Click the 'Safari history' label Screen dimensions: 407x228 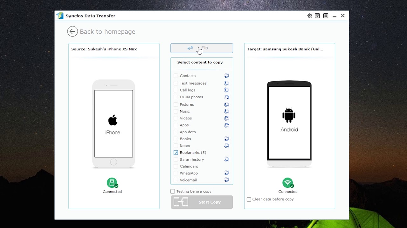coord(192,160)
